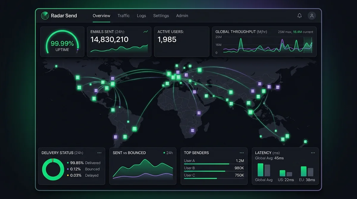
Task: Click the 980K value for User B
Action: [x=239, y=168]
